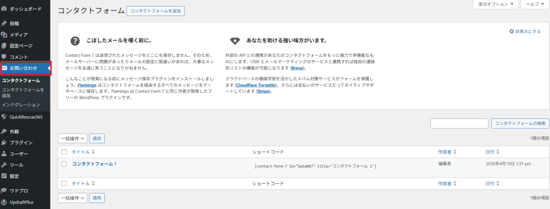550x209 pixels.
Task: Tick the checkbox for コンタクトフォーム 1 row
Action: (x=64, y=164)
